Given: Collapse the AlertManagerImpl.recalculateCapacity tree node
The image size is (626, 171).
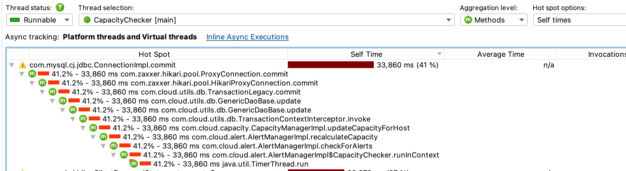Looking at the screenshot, I should [x=93, y=137].
